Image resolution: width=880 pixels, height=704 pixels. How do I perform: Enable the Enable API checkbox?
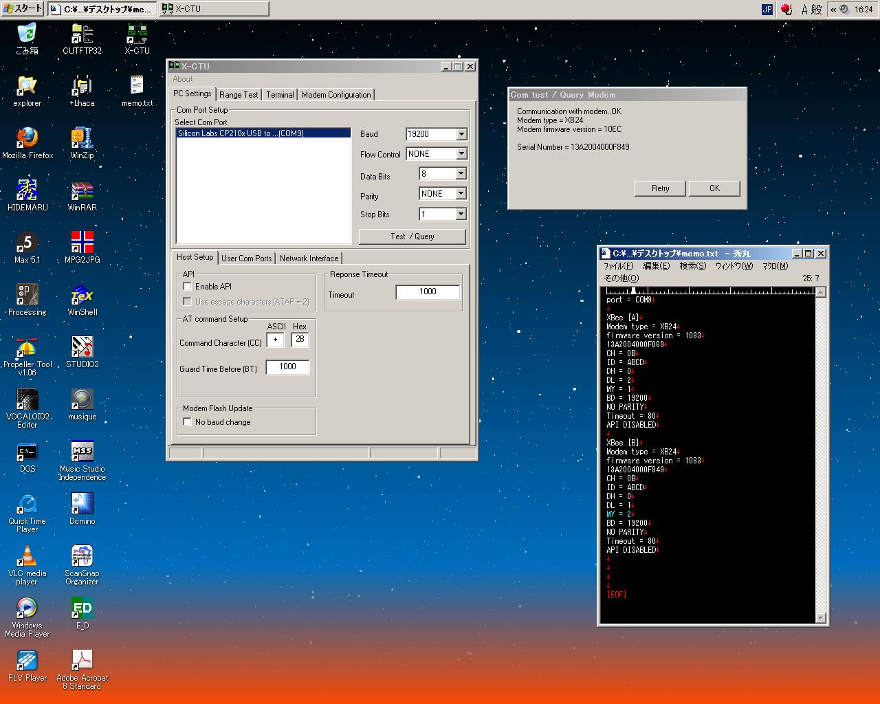pyautogui.click(x=187, y=287)
